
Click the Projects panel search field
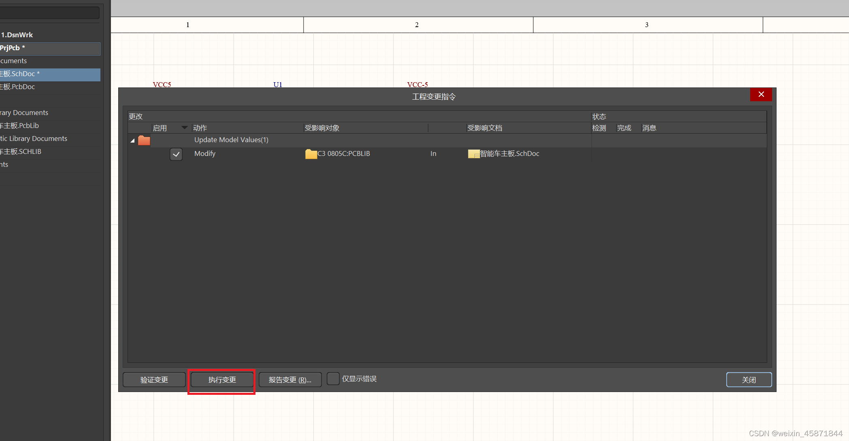(49, 13)
